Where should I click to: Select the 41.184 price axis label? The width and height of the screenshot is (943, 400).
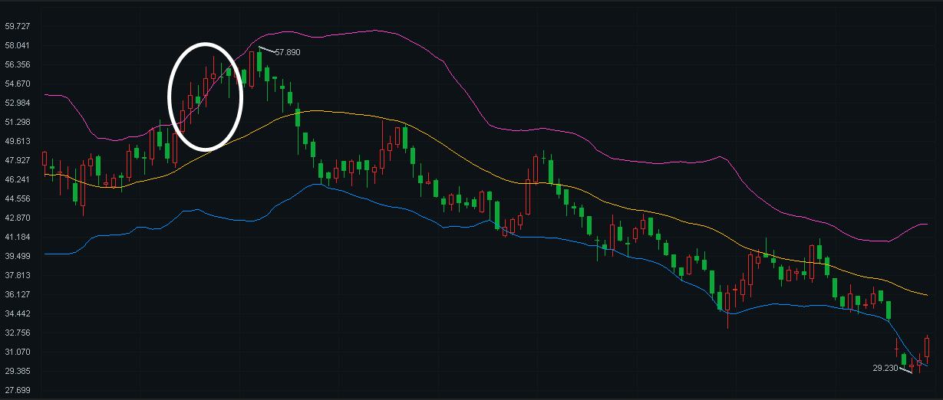(x=17, y=237)
